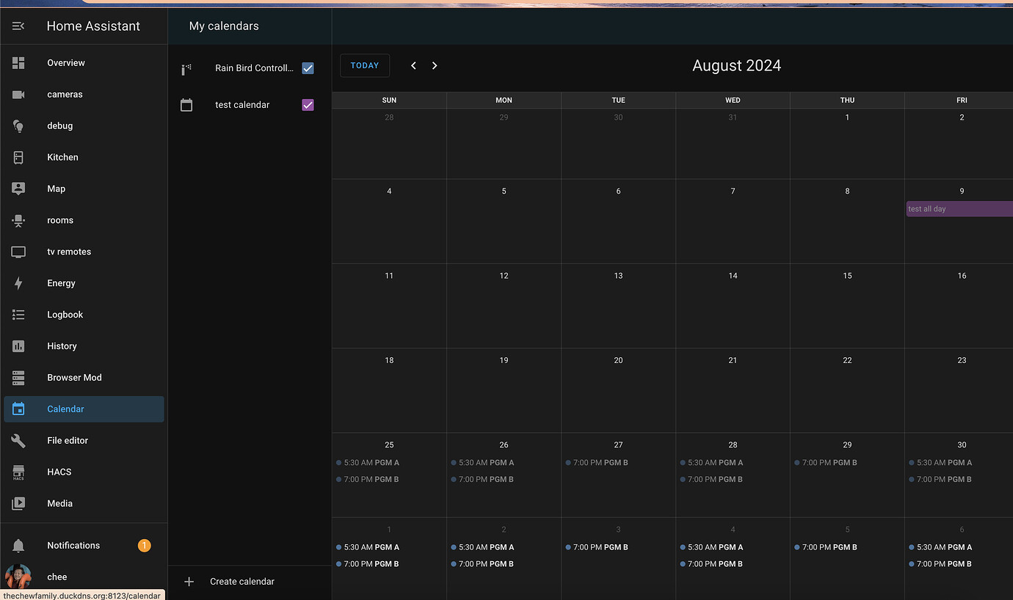This screenshot has height=600, width=1013.
Task: Click the Media sidebar icon
Action: coord(18,503)
